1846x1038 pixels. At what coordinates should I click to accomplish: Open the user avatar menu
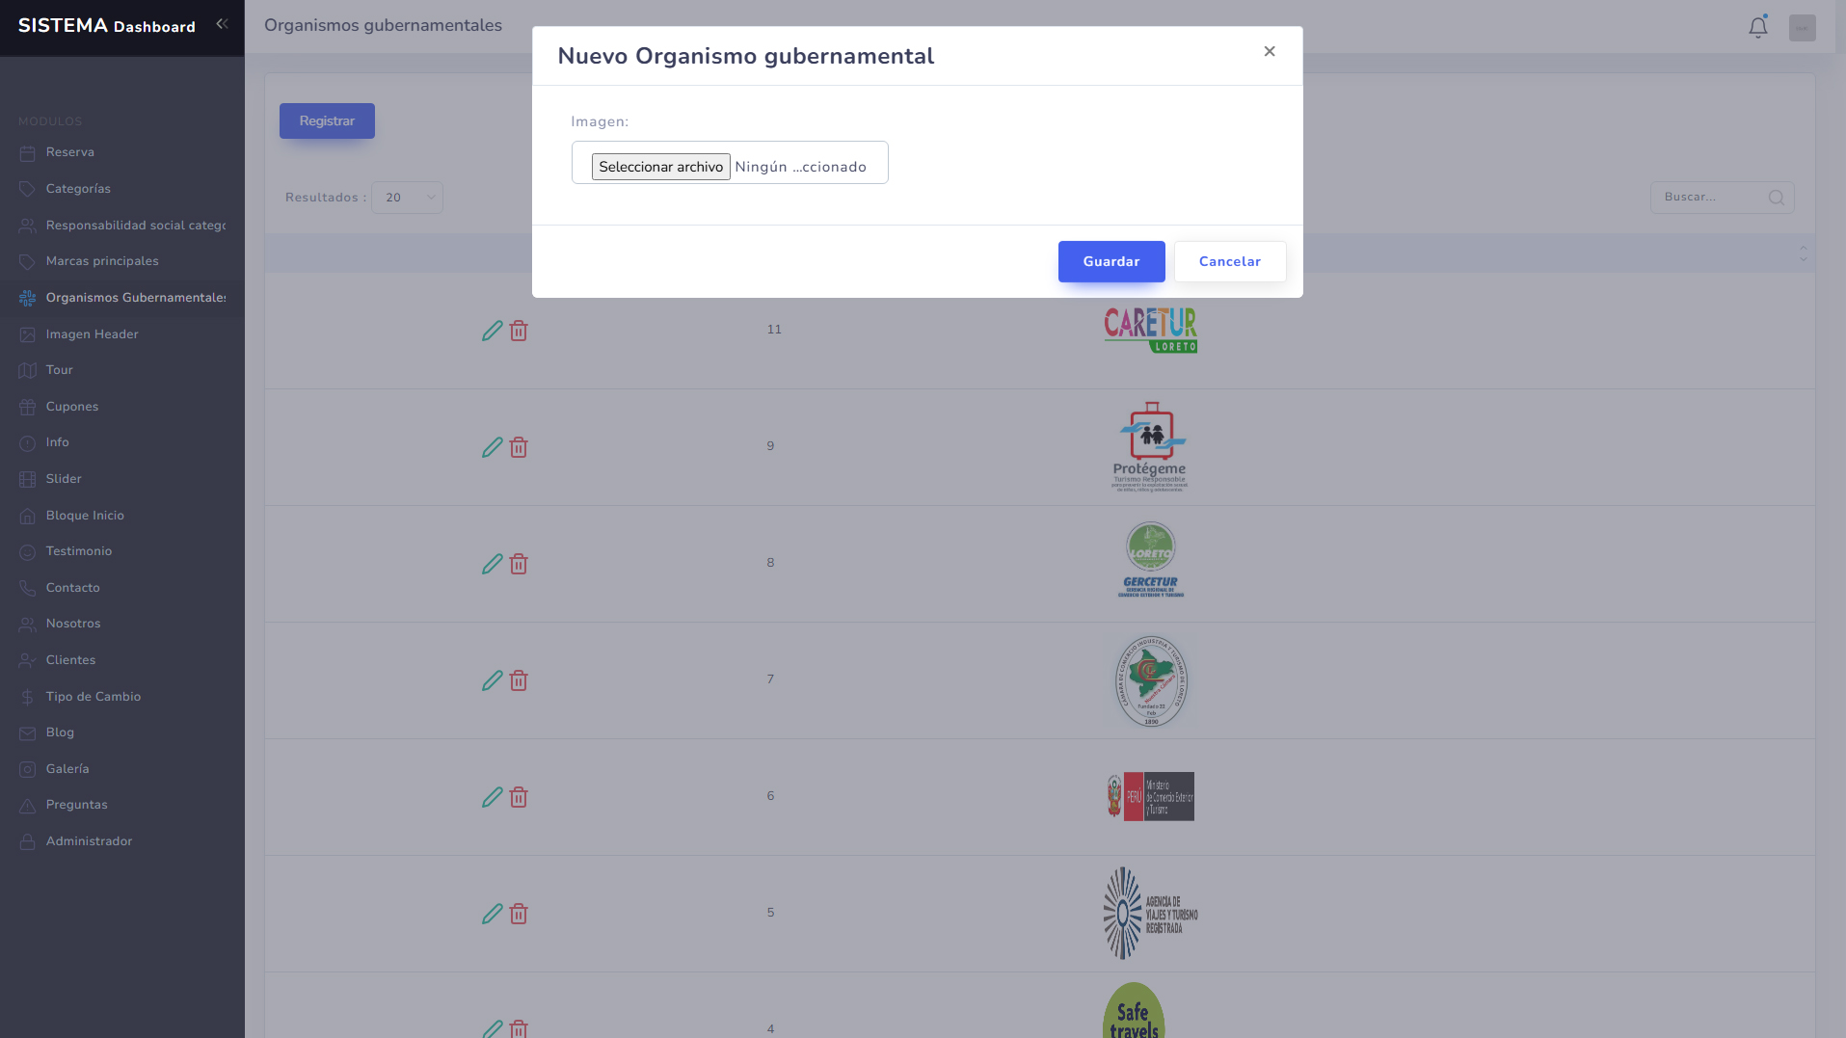(x=1802, y=27)
